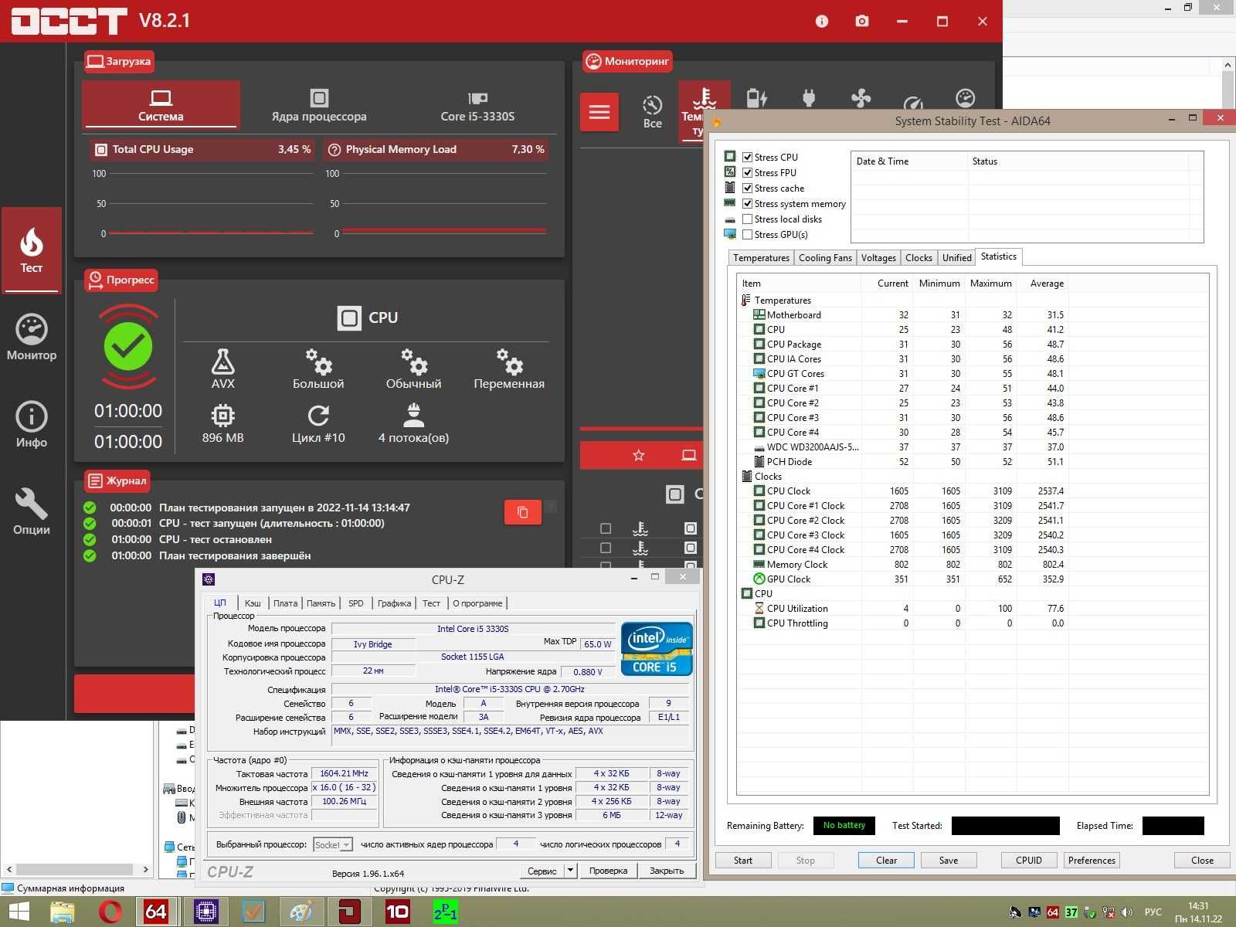1236x927 pixels.
Task: Open the OCCT Тест section in sidebar
Action: 31,250
